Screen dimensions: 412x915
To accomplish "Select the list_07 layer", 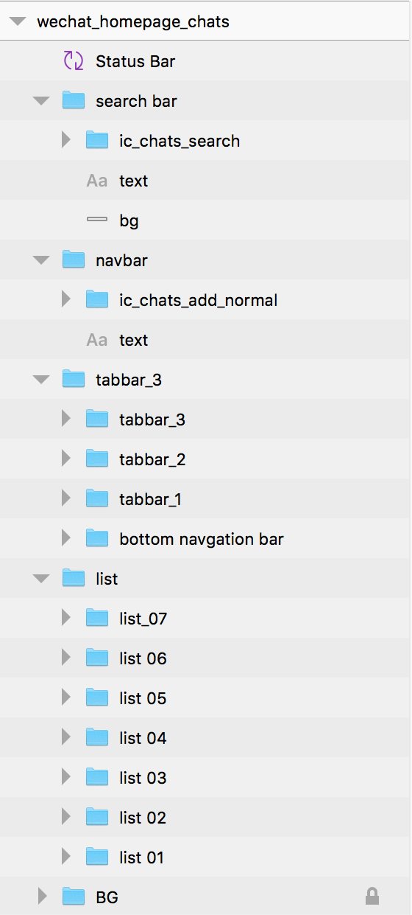I will tap(206, 619).
